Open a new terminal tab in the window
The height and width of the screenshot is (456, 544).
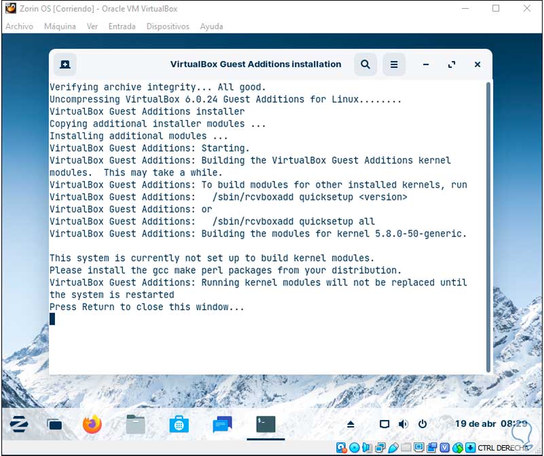coord(65,65)
